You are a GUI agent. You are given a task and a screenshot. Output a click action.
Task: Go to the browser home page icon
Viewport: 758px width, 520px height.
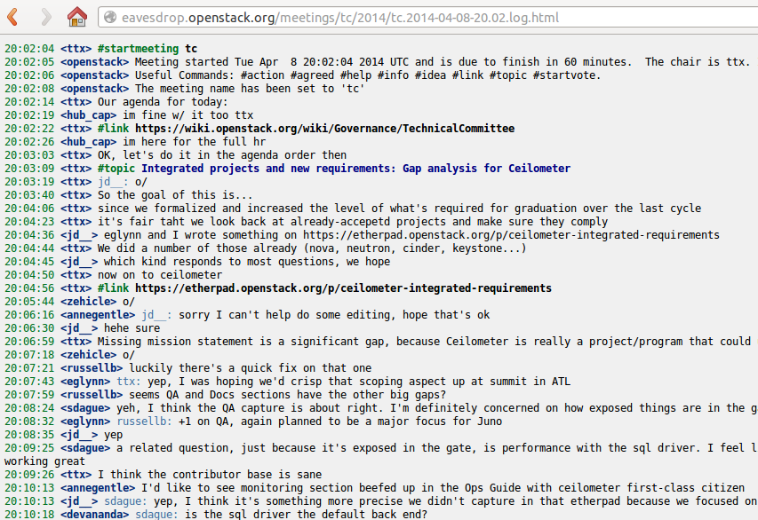pos(77,16)
